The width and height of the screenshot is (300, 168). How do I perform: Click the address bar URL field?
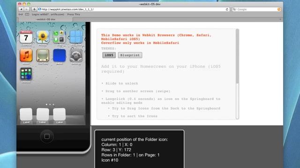pyautogui.click(x=134, y=9)
